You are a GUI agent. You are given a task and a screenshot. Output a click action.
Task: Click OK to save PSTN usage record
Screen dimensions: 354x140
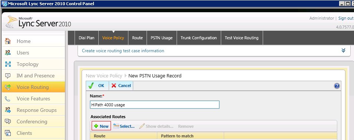click(x=98, y=86)
